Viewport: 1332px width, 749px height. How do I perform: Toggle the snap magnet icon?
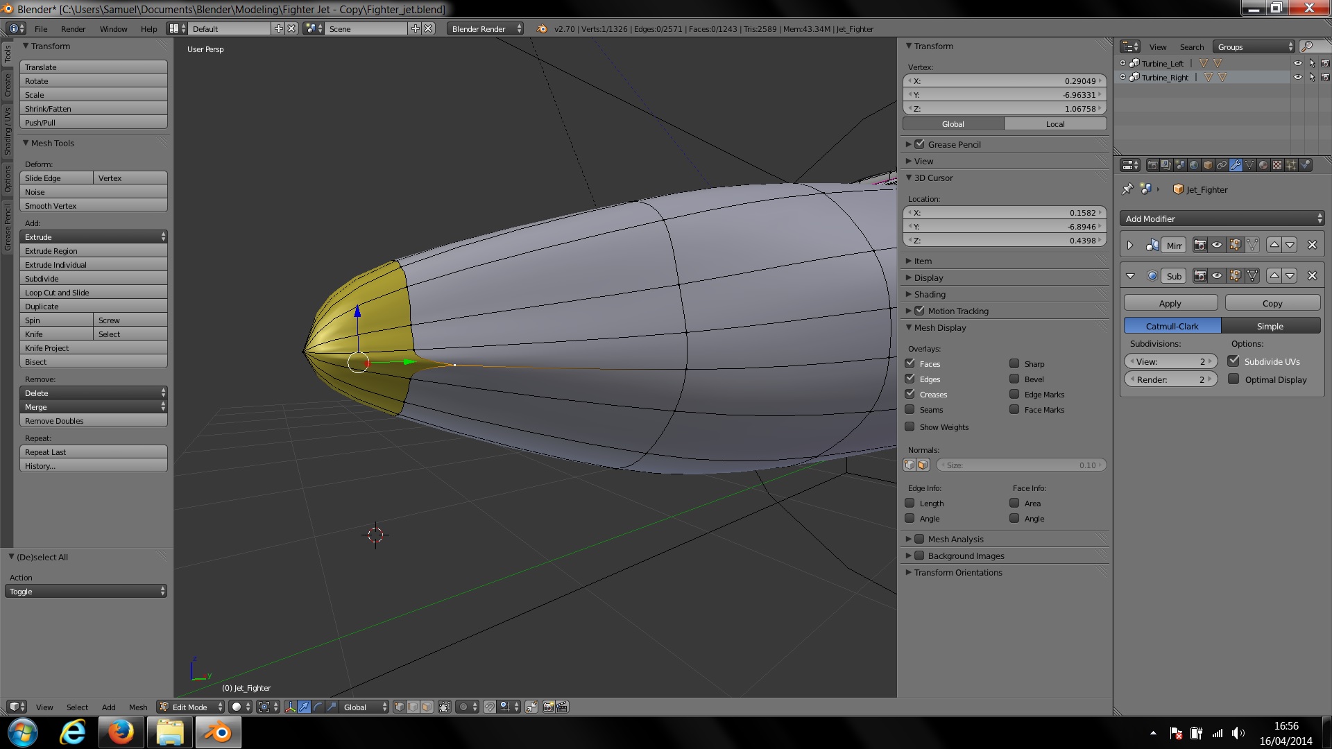point(490,707)
